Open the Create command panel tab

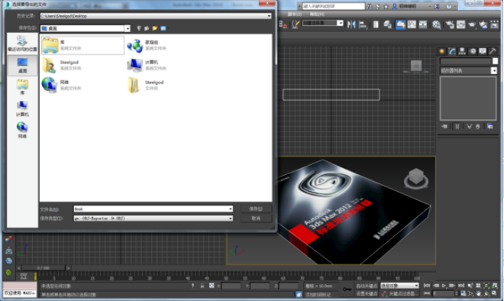coord(442,51)
